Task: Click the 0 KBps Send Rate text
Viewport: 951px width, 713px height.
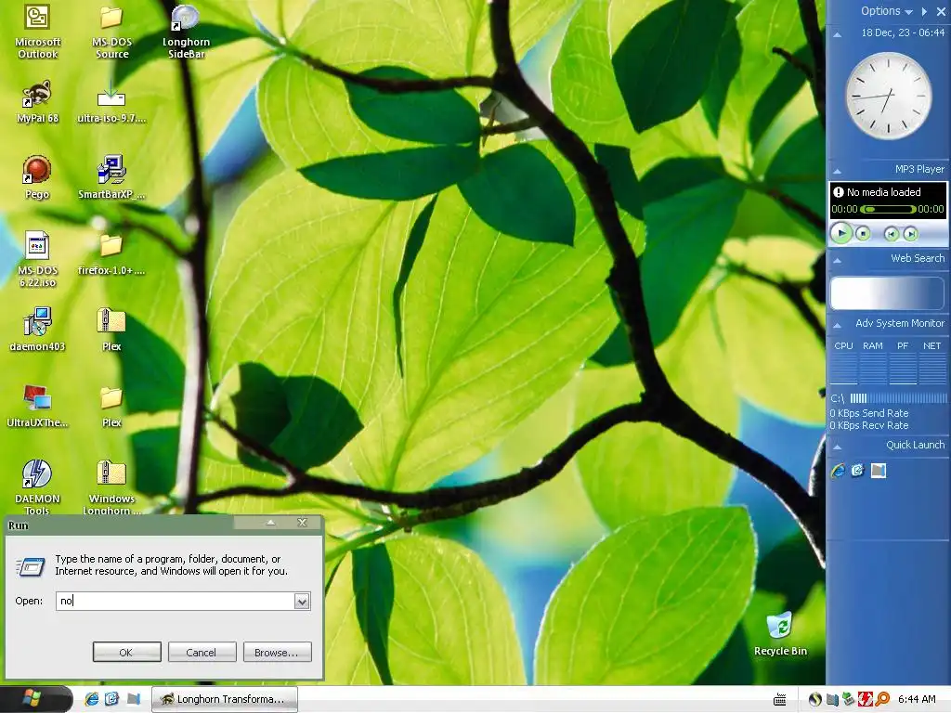Action: click(x=869, y=413)
